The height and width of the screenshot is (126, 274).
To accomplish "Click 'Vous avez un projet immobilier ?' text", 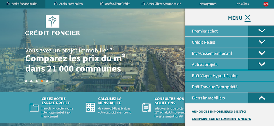I will (x=68, y=50).
